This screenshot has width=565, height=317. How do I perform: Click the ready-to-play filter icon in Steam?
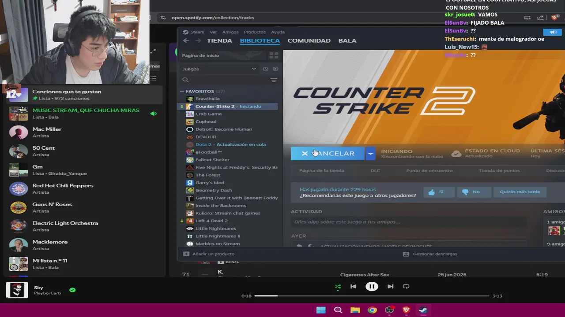275,69
